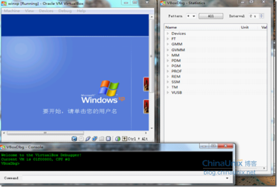
Task: Click the VBoxDbg Statistics title bar icon
Action: [163, 3]
